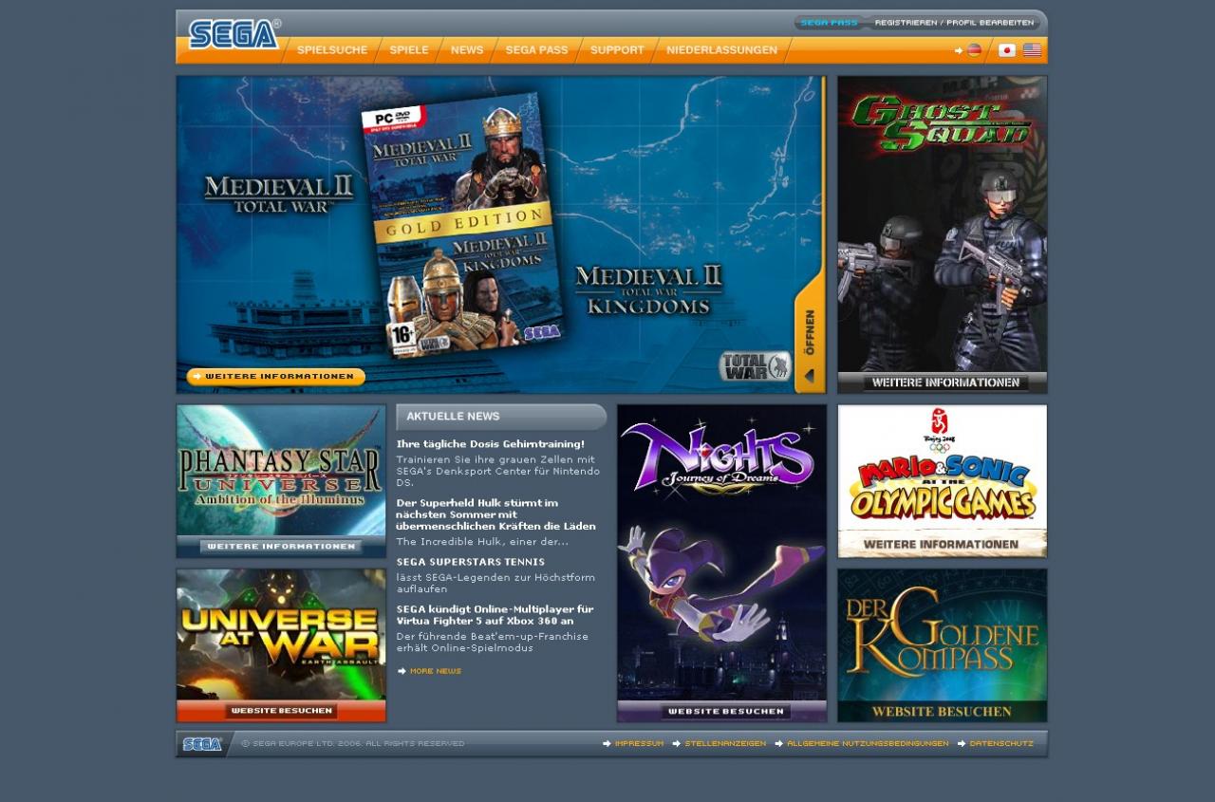Click the SEGA logo in the footer
Screen dimensions: 1215x802
point(201,744)
